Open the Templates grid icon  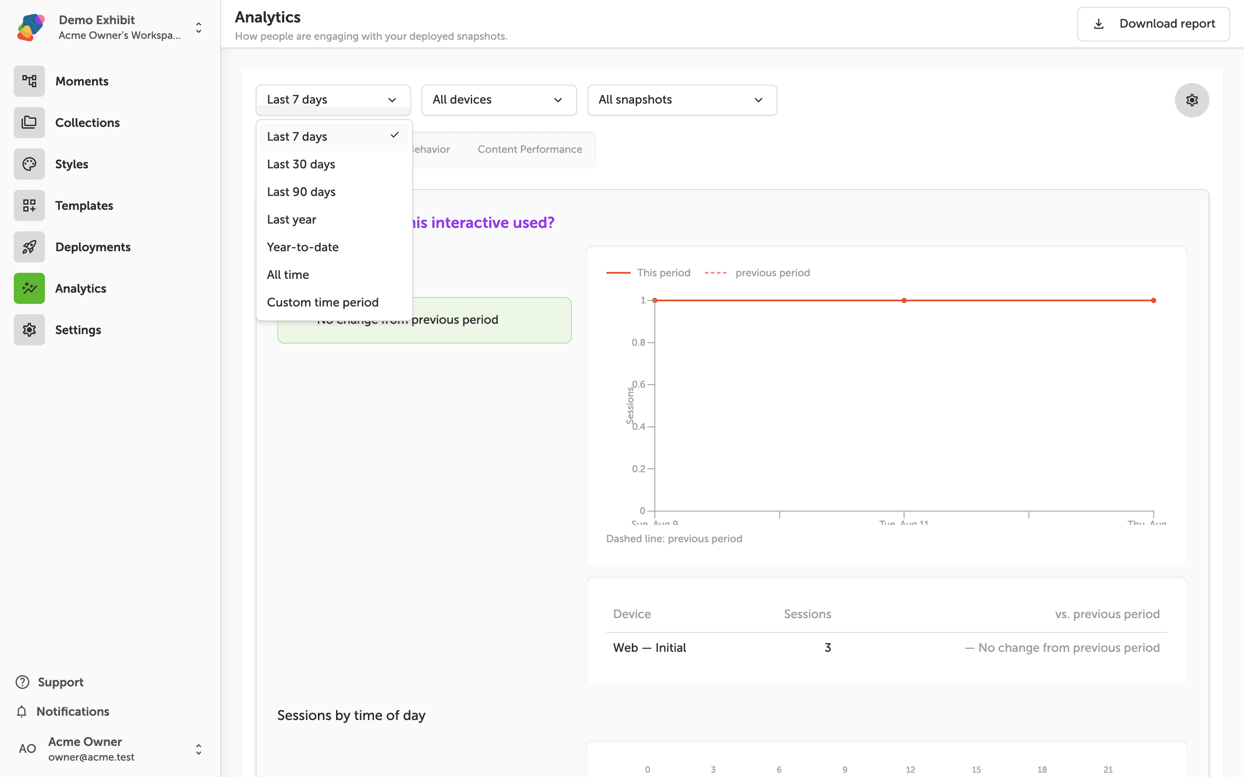coord(29,205)
